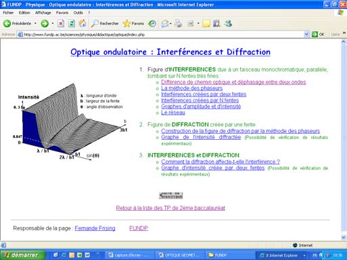This screenshot has height=260, width=347.
Task: Click the Show Desktop quick launch icon
Action: tap(55, 255)
